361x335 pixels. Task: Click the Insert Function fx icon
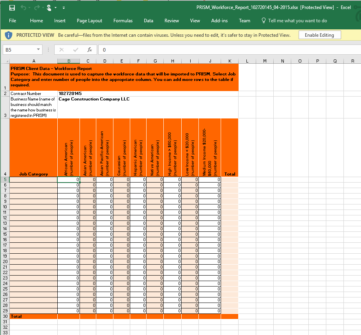pos(90,50)
